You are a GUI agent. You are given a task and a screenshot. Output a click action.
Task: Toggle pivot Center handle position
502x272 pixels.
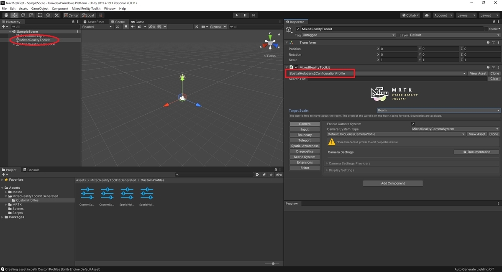pyautogui.click(x=72, y=15)
